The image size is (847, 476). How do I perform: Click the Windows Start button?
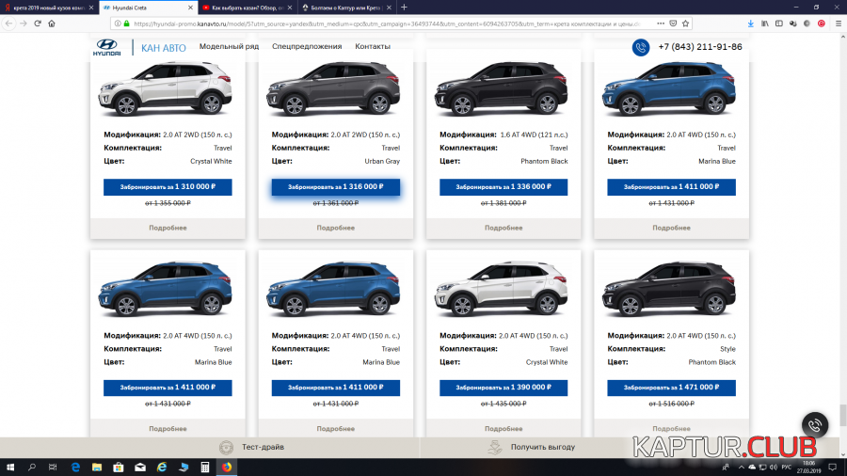(9, 467)
